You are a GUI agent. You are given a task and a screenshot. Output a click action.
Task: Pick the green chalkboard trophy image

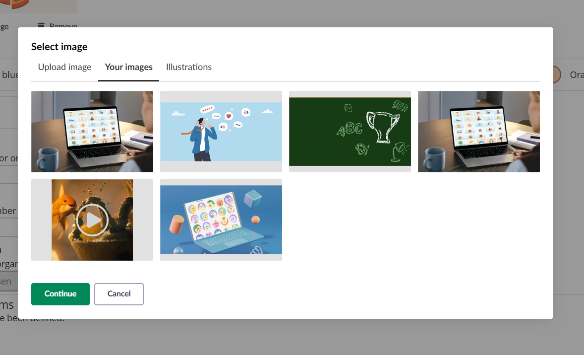point(350,132)
